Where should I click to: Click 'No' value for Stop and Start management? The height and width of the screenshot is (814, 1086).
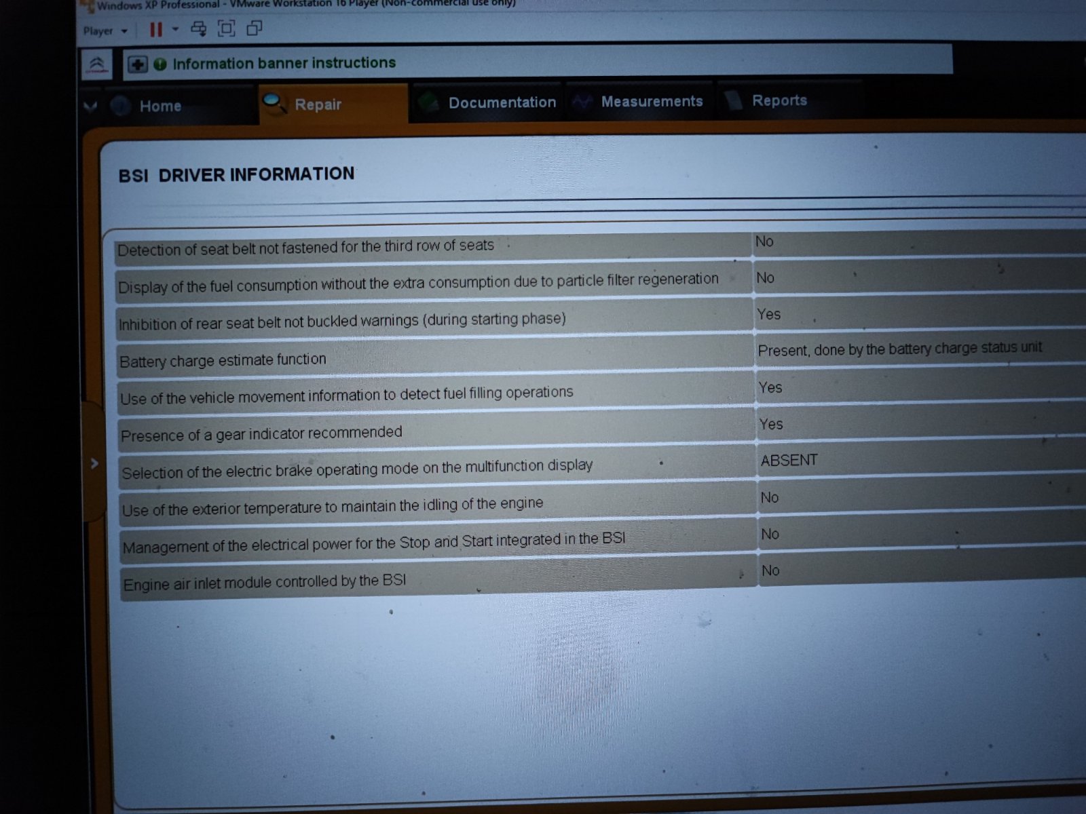click(x=770, y=535)
